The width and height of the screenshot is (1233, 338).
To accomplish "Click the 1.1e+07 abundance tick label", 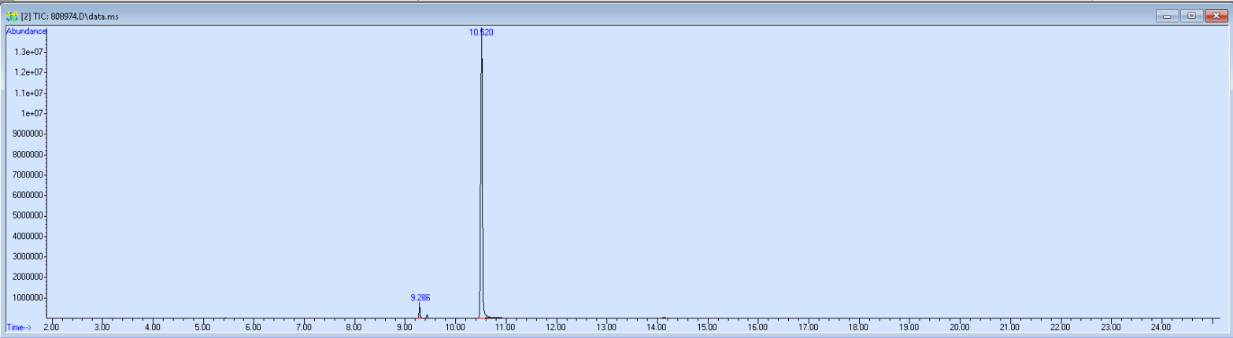I will tap(30, 93).
